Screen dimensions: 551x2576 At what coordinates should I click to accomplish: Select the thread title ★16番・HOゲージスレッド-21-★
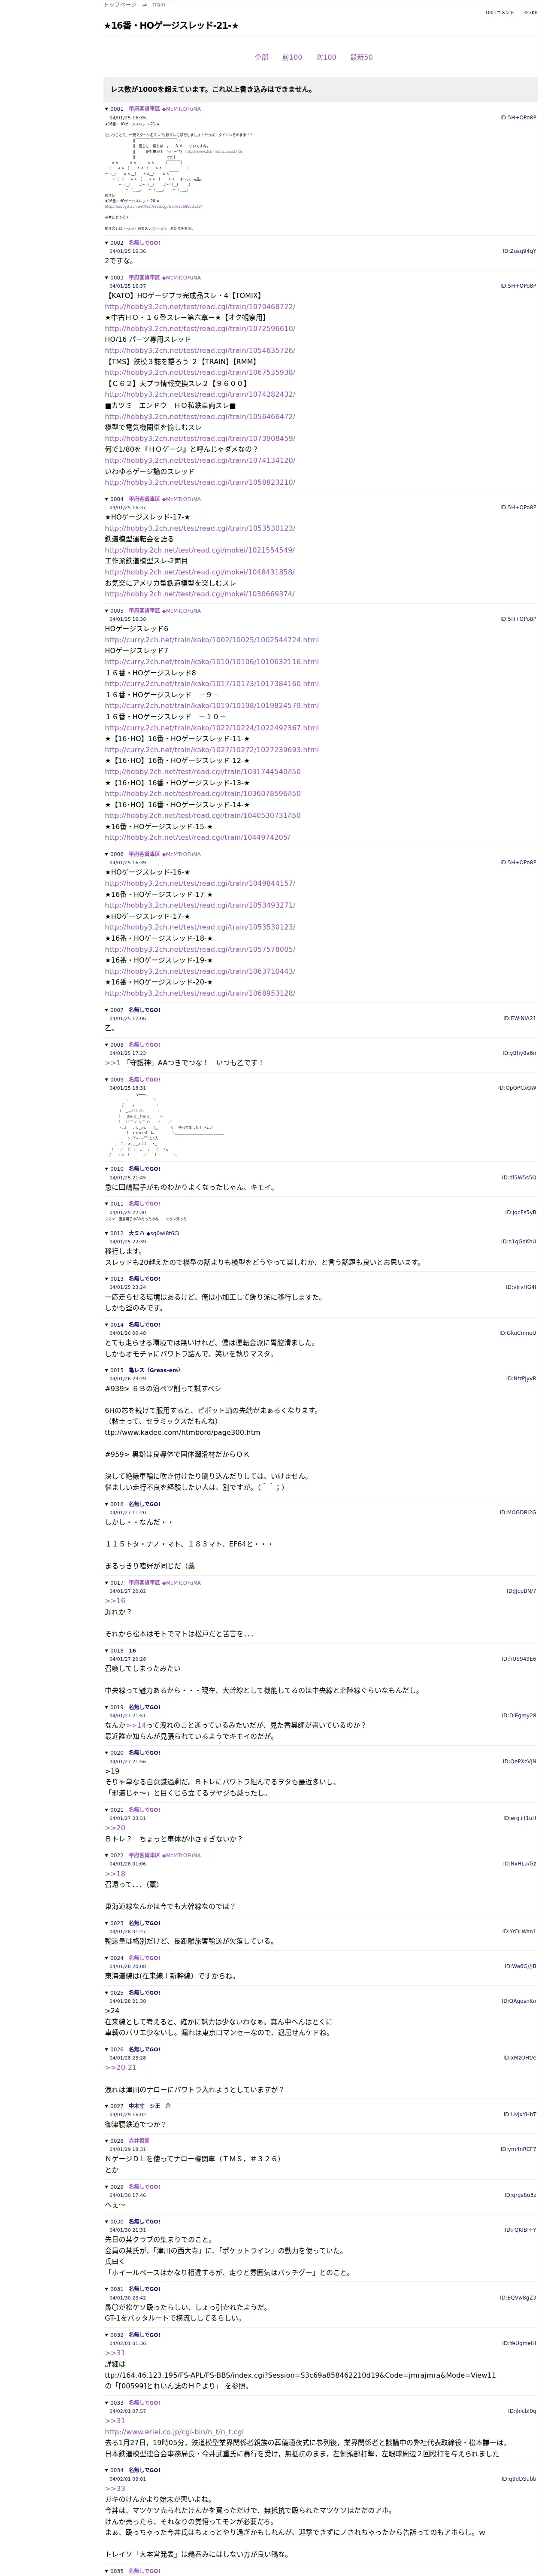coord(171,26)
